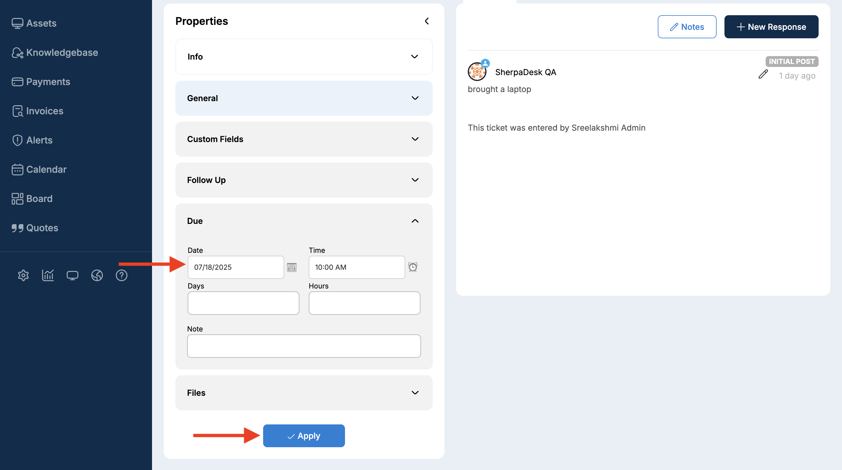The width and height of the screenshot is (842, 470).
Task: Edit initial post with pencil icon
Action: 763,75
